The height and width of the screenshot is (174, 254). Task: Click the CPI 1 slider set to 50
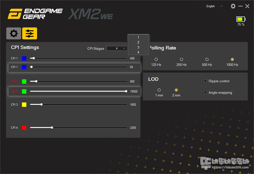[x=78, y=67]
